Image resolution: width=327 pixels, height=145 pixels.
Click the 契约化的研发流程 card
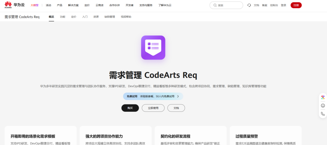pyautogui.click(x=191, y=135)
